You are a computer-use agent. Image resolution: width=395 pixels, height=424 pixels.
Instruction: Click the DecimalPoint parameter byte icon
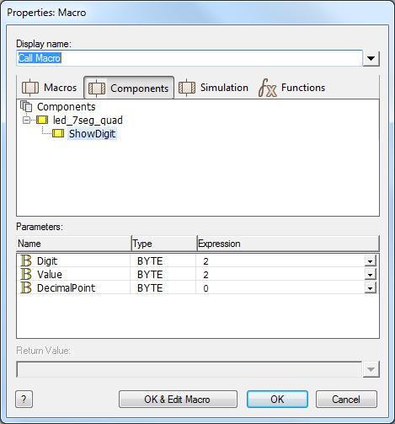pos(26,287)
